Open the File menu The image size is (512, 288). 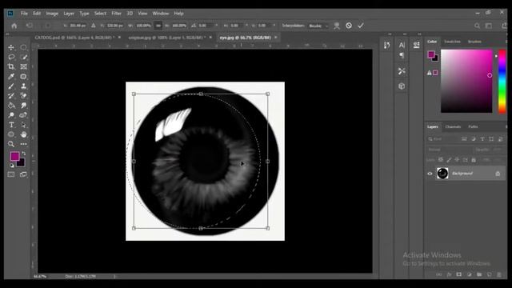tap(24, 14)
